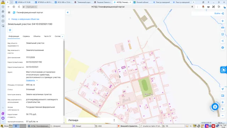
Task: Locate my position with navigation arrow icon
Action: coord(223,89)
